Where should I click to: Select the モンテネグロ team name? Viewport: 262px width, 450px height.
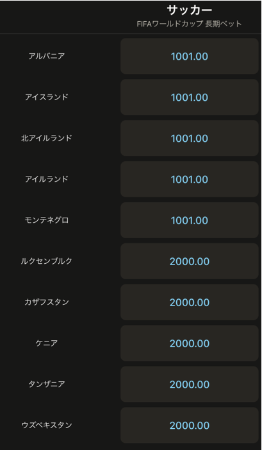pos(47,220)
